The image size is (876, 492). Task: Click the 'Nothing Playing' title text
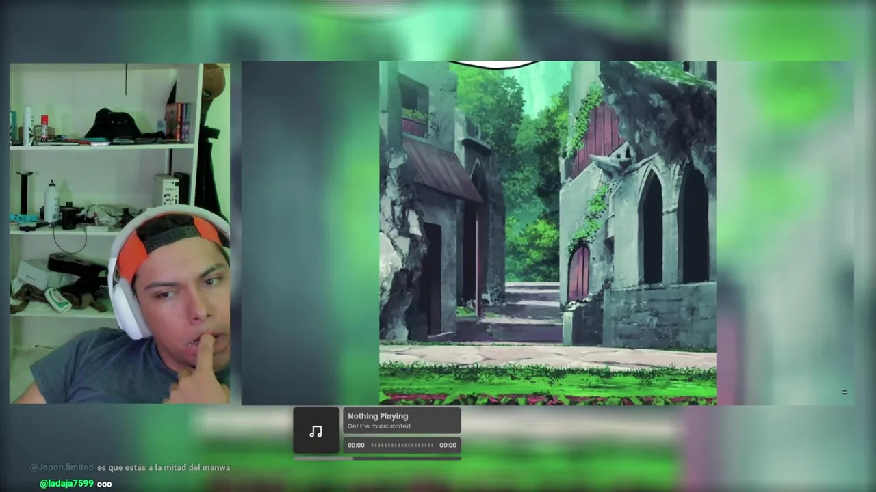[378, 416]
